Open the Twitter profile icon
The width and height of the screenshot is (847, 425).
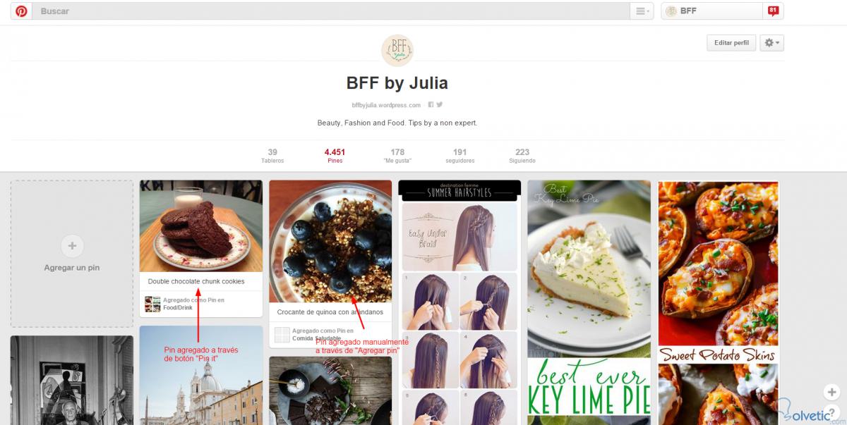(x=439, y=105)
